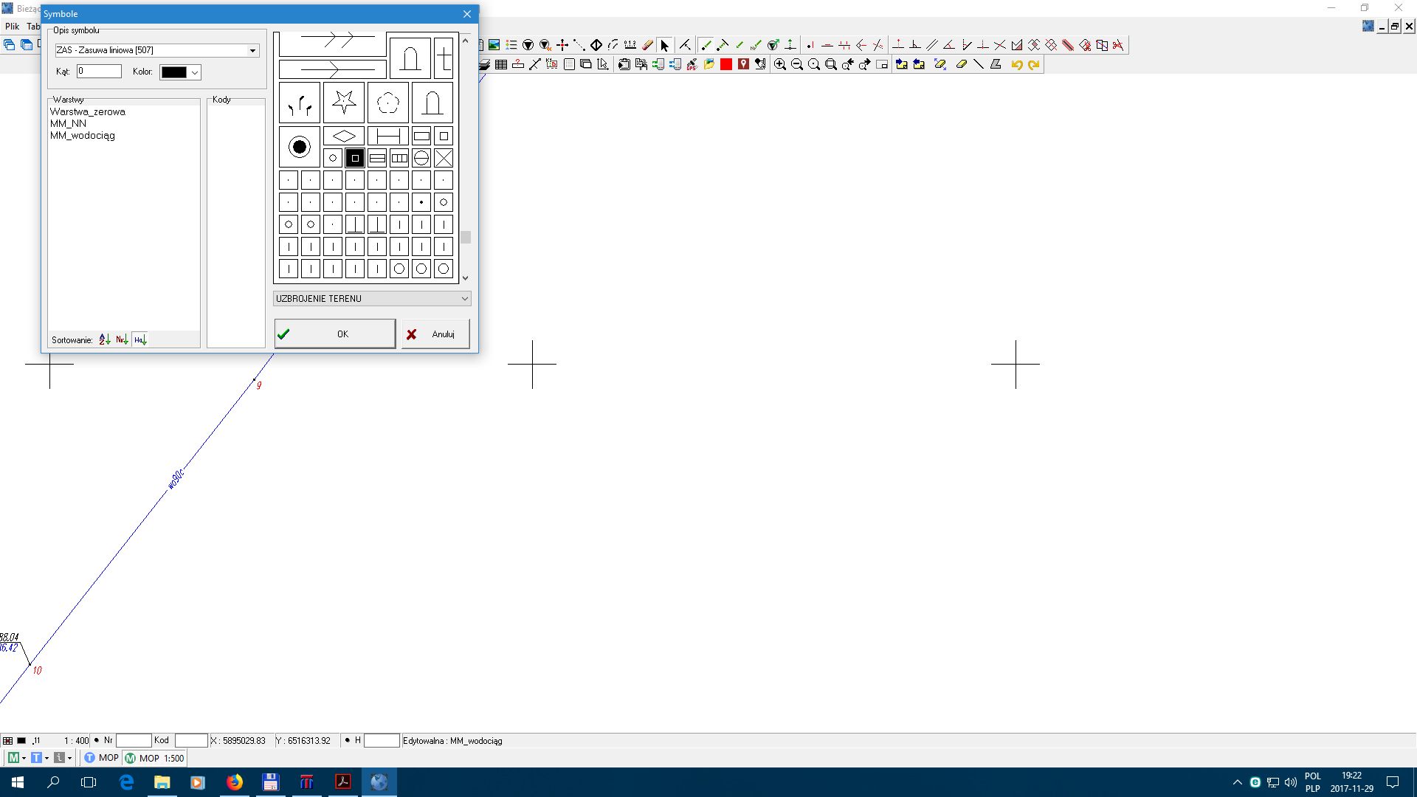Click the Anuluj cancel button

click(435, 334)
